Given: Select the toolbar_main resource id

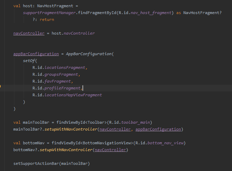Looking at the screenshot, I should [x=137, y=122].
